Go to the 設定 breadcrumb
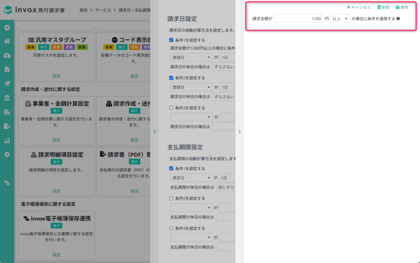The image size is (420, 263). pos(83,10)
